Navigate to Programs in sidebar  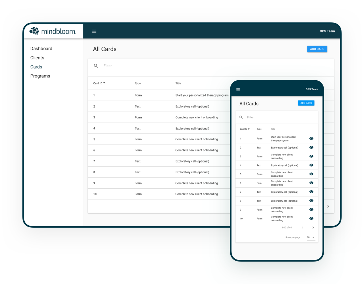pyautogui.click(x=40, y=76)
